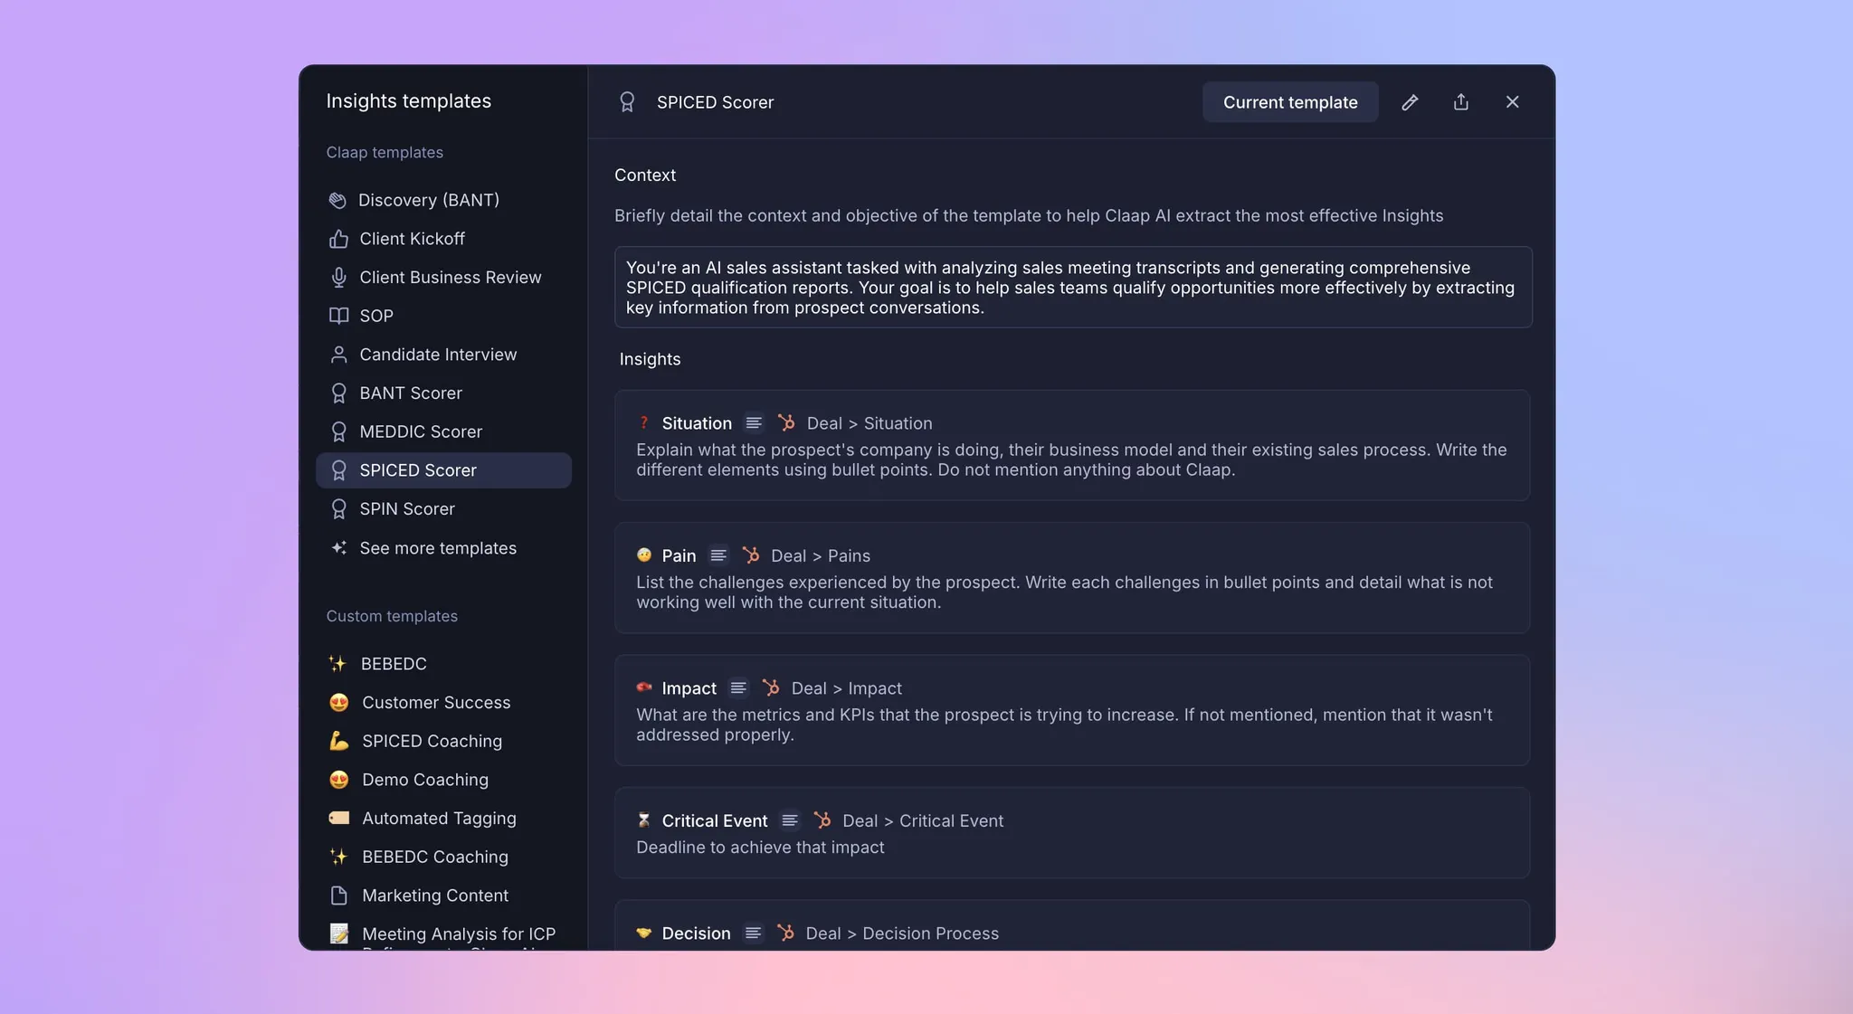The width and height of the screenshot is (1853, 1014).
Task: Click the text format icon next to Pain
Action: click(x=718, y=555)
